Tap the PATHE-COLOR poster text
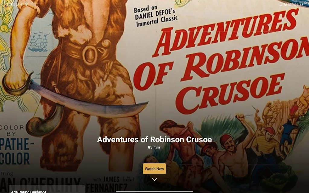This screenshot has width=309, height=193. pyautogui.click(x=16, y=152)
